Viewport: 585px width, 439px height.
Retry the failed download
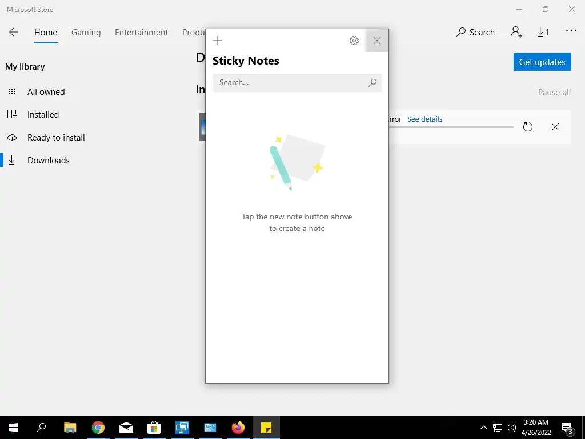(x=527, y=127)
